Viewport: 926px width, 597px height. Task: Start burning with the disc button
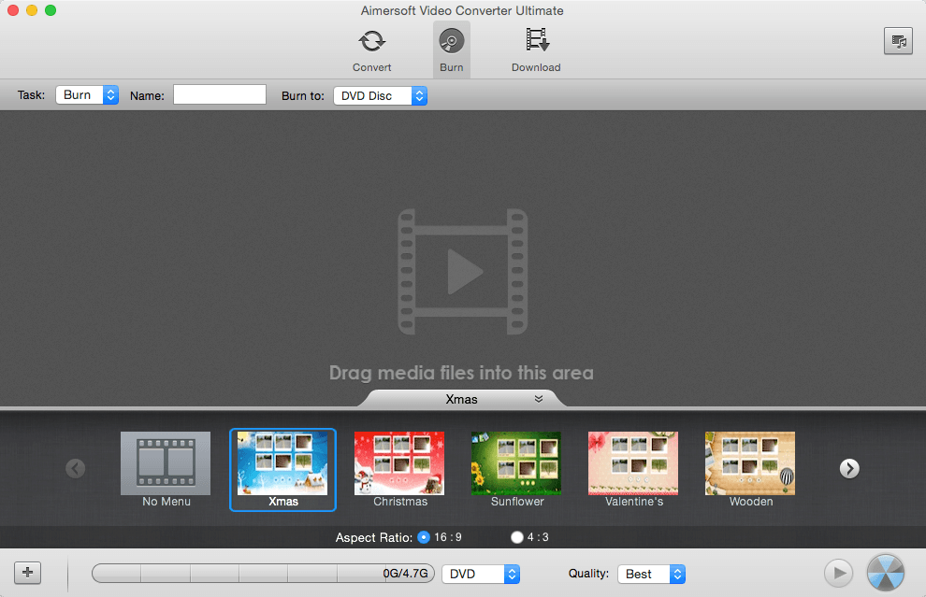coord(885,572)
